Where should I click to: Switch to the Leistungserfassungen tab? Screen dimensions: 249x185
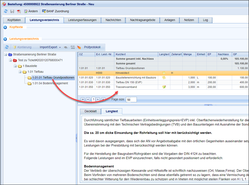click(82, 20)
